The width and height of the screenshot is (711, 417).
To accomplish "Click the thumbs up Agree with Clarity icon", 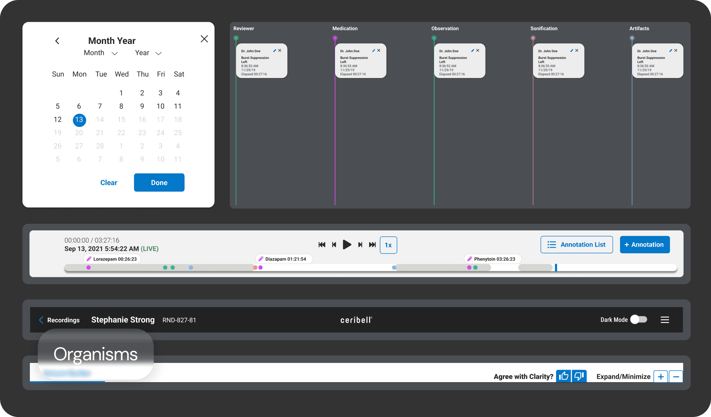I will pyautogui.click(x=564, y=376).
